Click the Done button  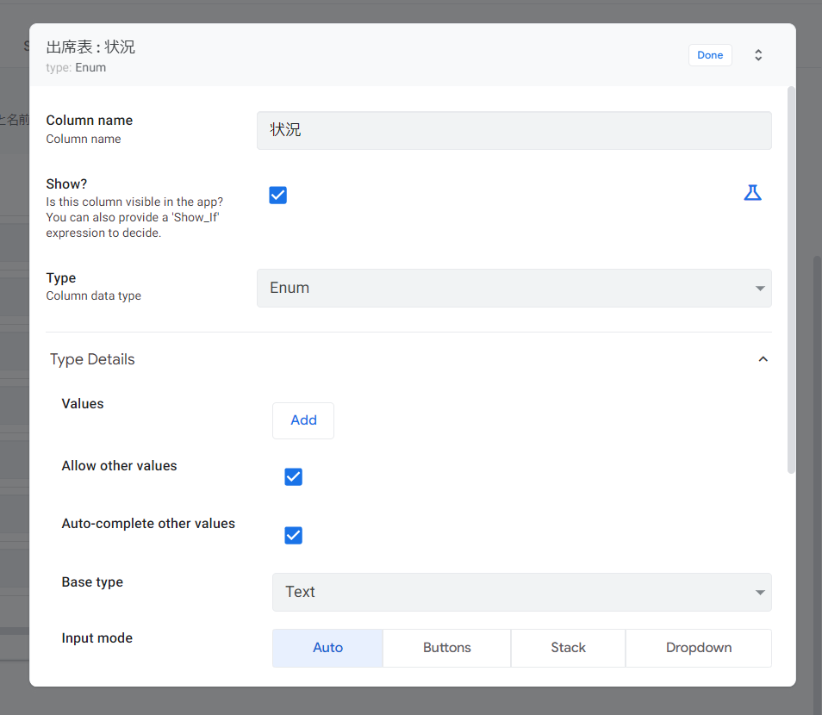tap(710, 55)
